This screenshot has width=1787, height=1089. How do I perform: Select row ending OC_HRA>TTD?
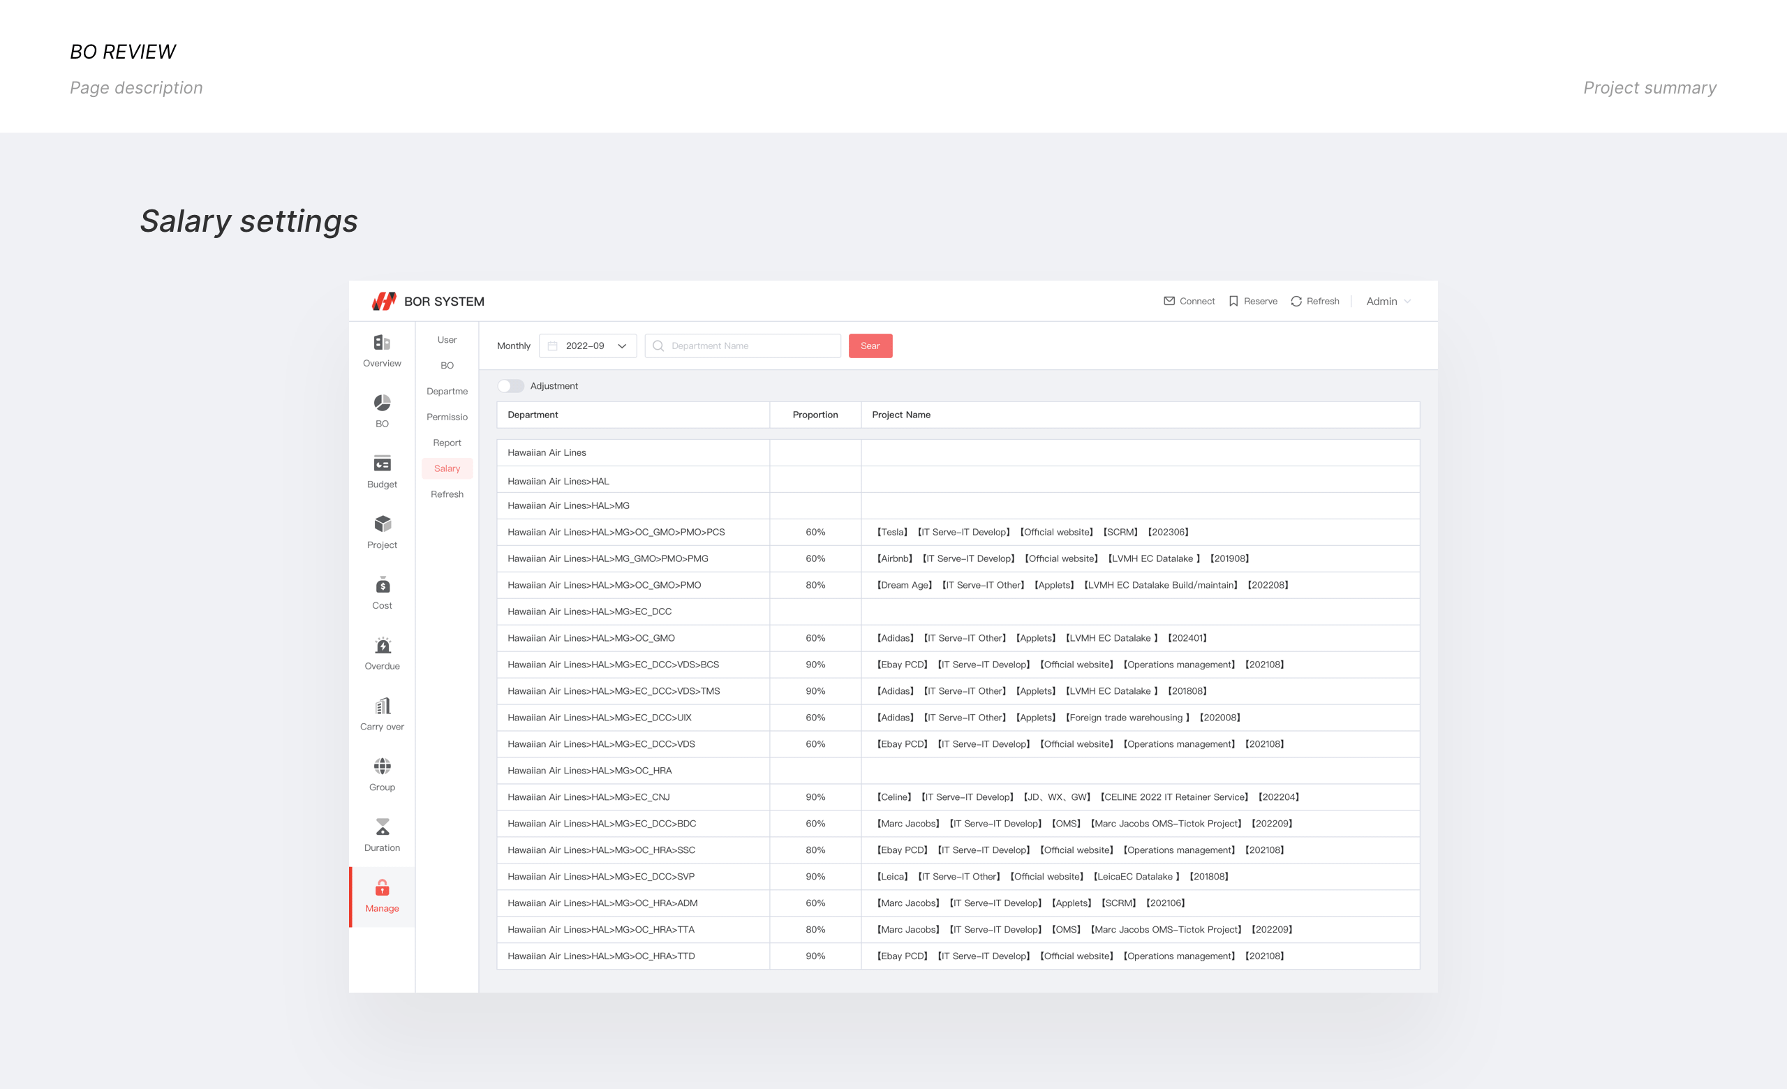[x=958, y=956]
